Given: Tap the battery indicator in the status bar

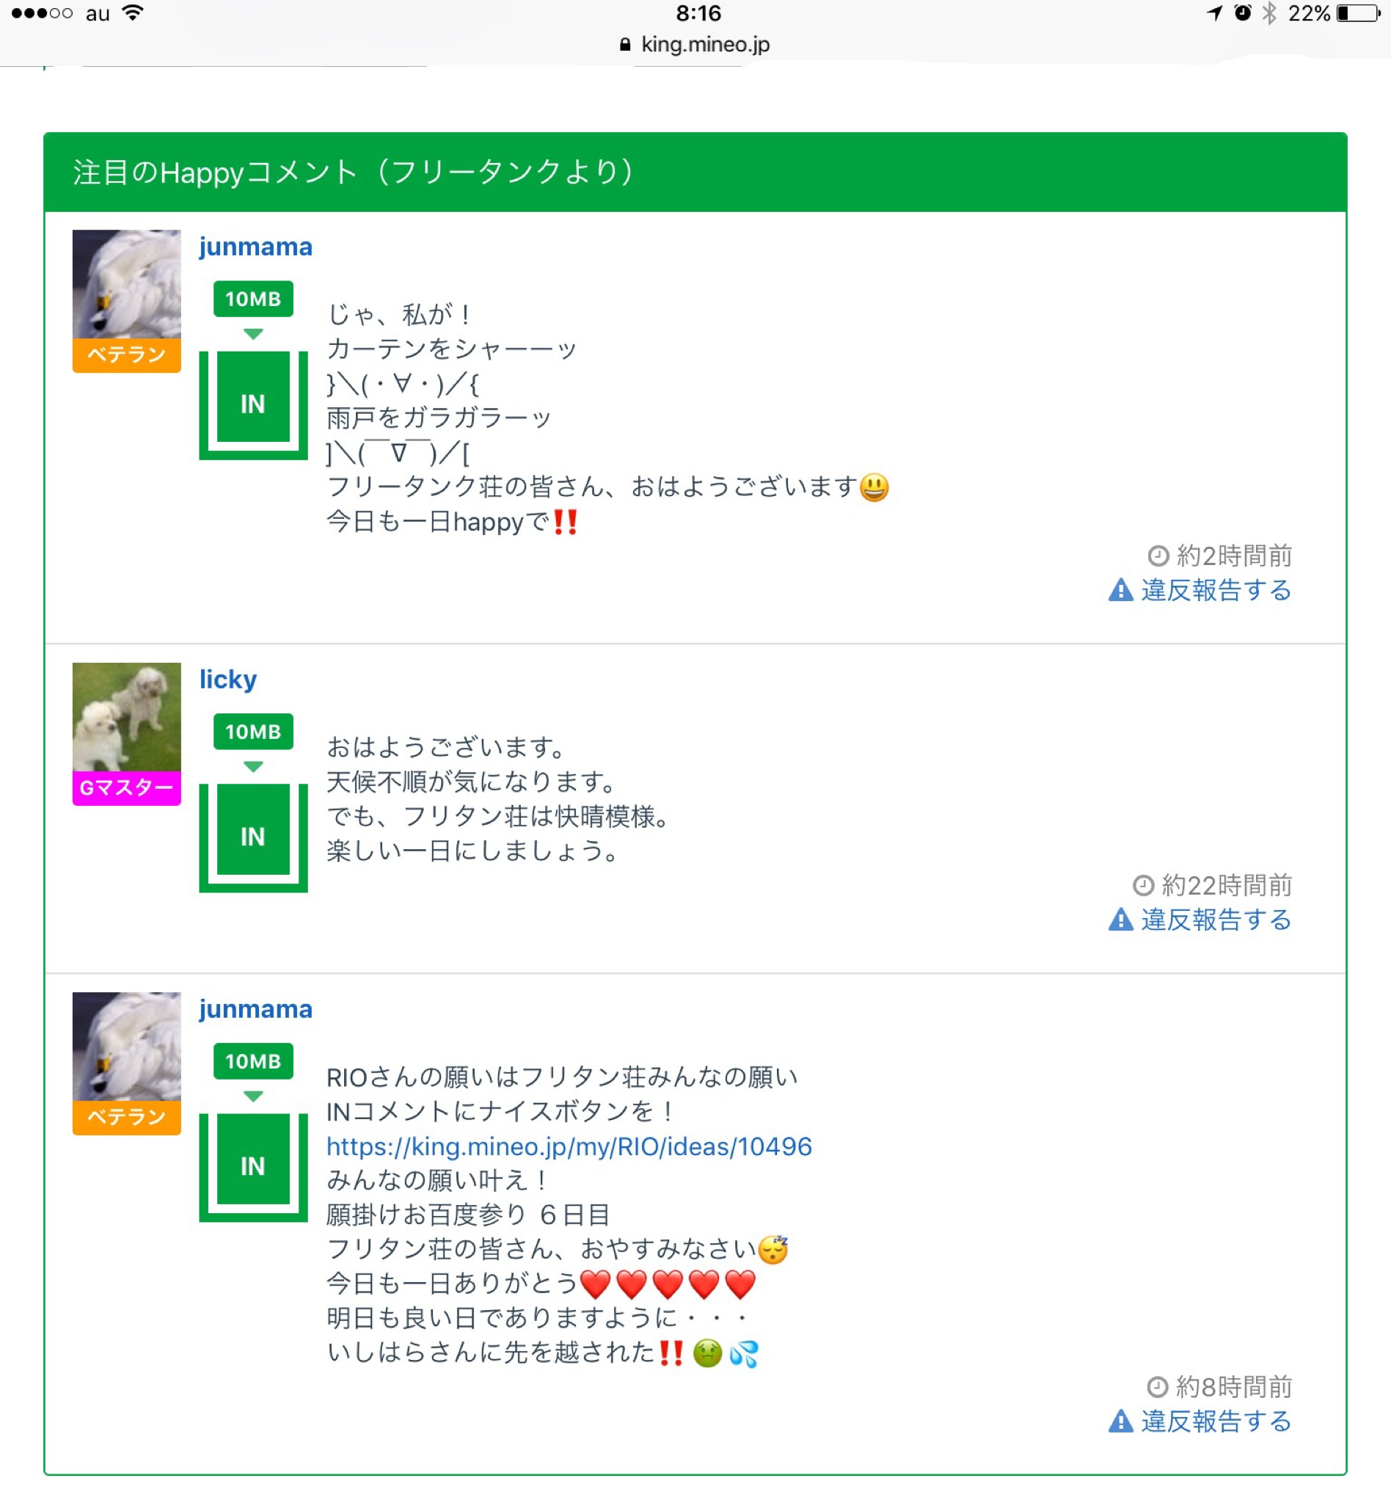Looking at the screenshot, I should coord(1357,13).
